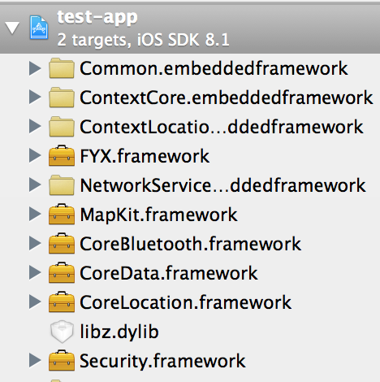Select the CoreLocation.framework item label
This screenshot has width=380, height=382.
(x=185, y=302)
